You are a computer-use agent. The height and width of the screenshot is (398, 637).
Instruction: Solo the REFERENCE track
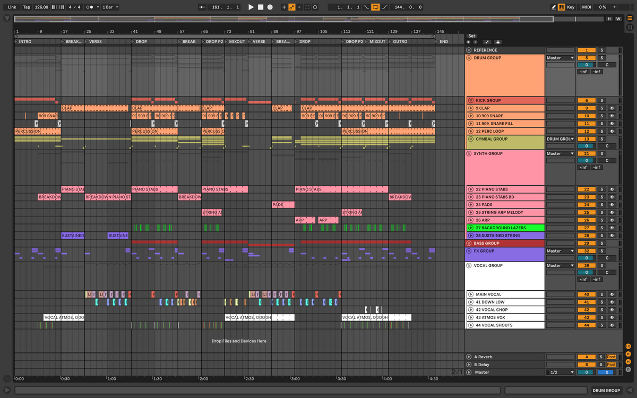[601, 50]
